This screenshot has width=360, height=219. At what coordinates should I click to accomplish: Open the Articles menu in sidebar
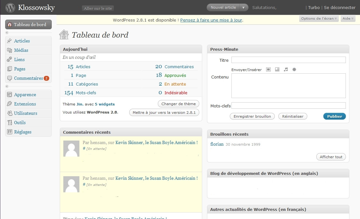pos(29,41)
